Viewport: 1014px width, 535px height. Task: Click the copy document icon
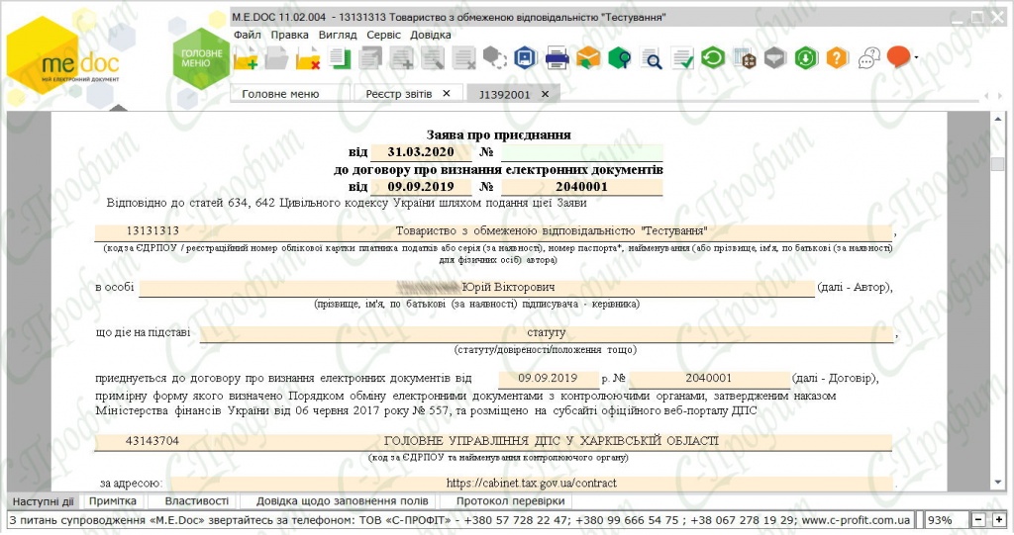coord(339,58)
